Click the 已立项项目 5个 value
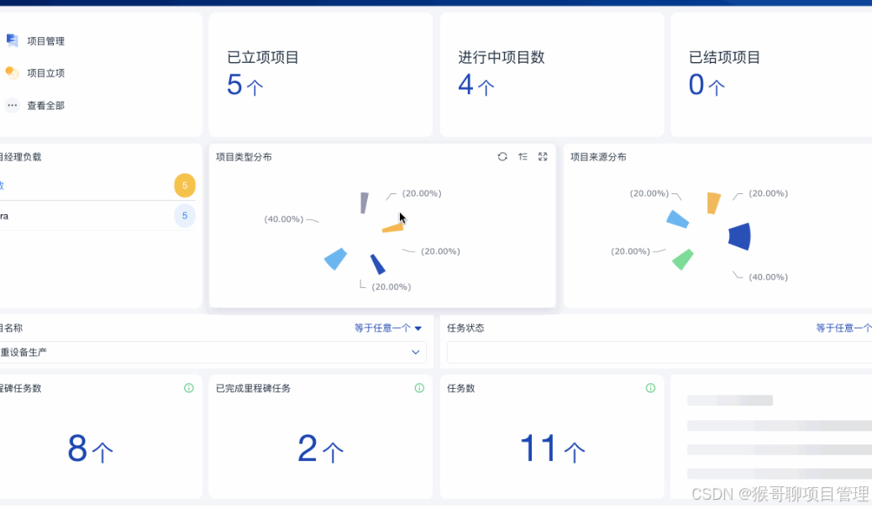Image resolution: width=872 pixels, height=509 pixels. tap(244, 86)
